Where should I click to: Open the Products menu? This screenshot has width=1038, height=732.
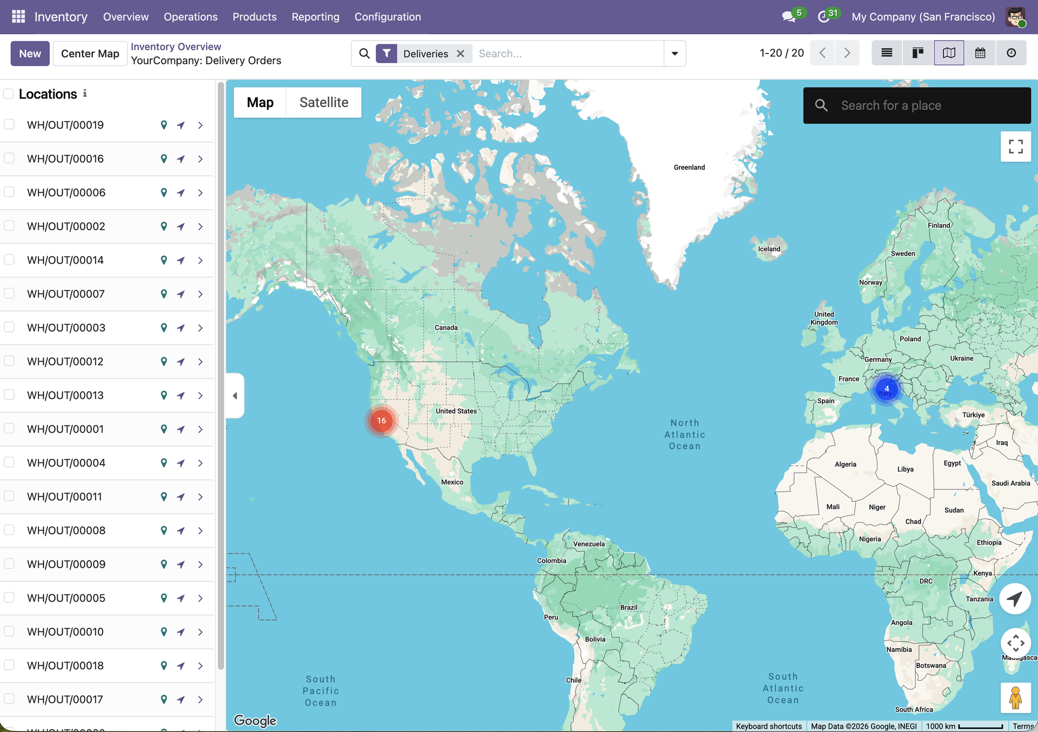coord(254,17)
